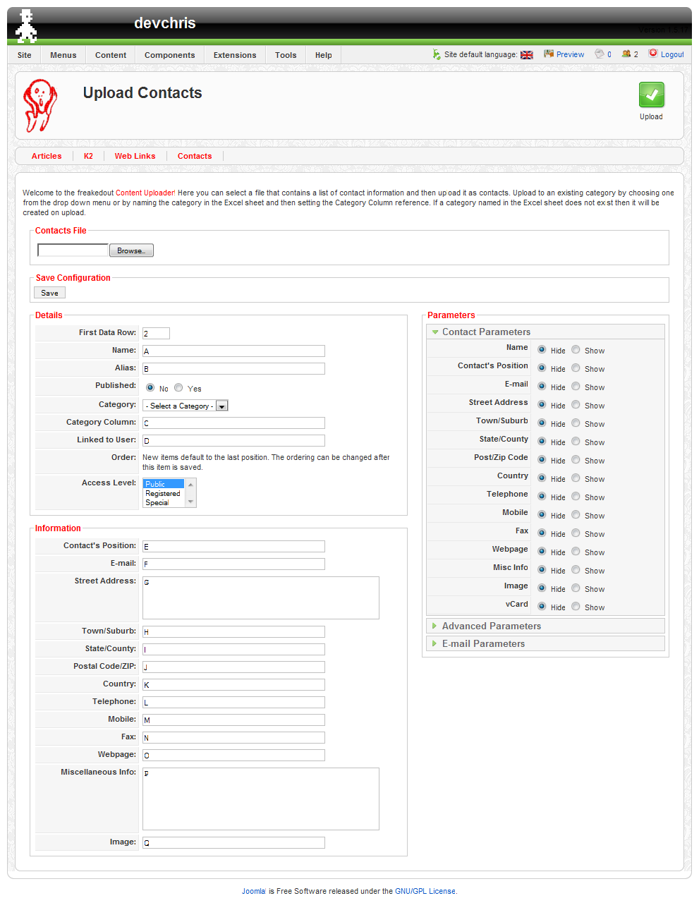Click the Joomla logo figure in header
Screen dimensions: 699x903
[x=27, y=27]
